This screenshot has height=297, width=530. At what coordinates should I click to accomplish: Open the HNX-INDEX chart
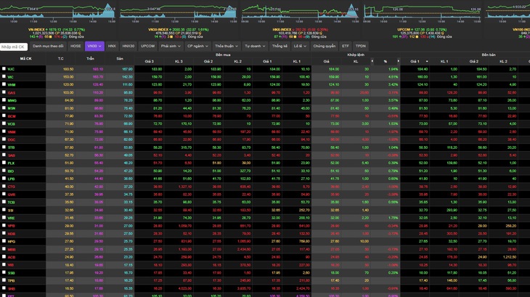click(300, 14)
